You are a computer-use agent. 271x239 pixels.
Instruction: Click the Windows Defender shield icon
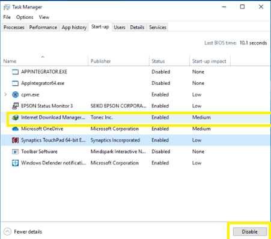15,163
